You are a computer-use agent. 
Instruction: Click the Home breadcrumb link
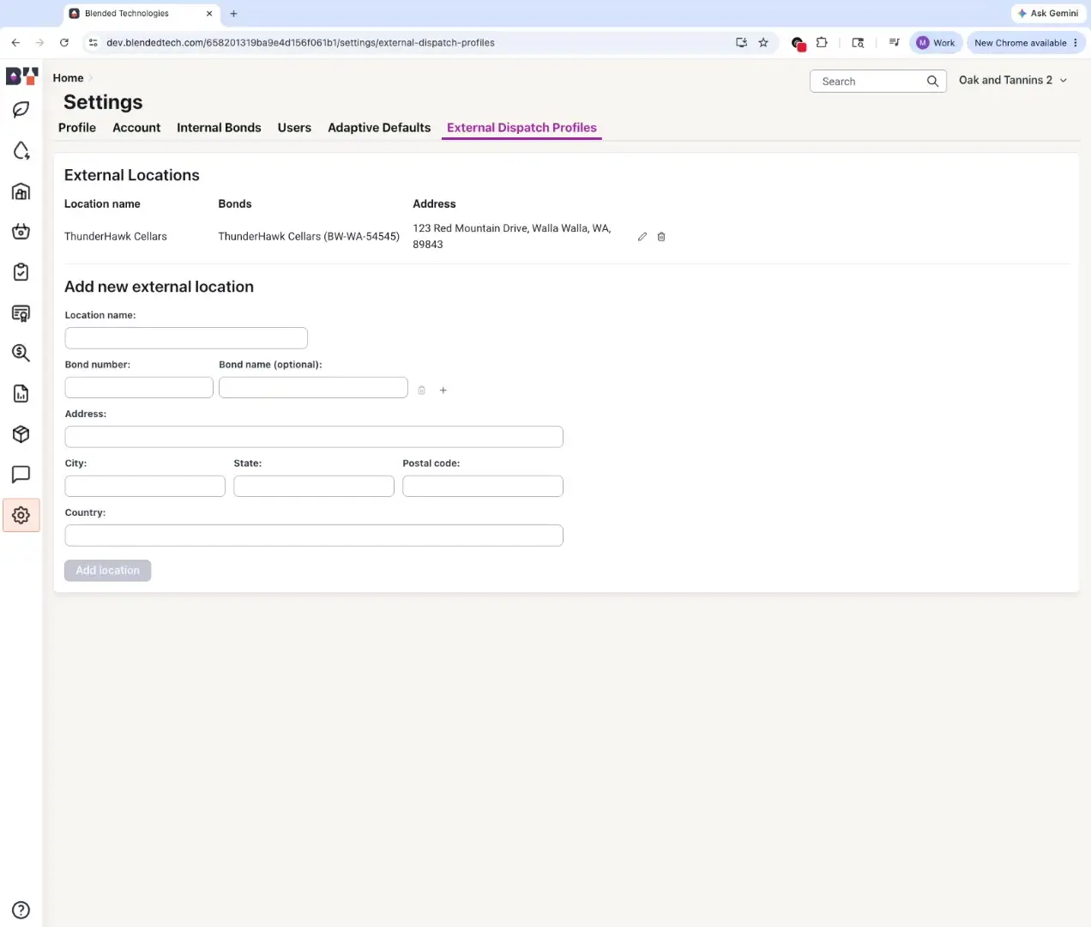point(69,78)
